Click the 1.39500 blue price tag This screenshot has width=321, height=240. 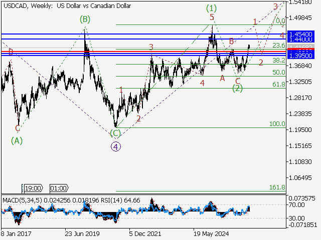click(301, 55)
